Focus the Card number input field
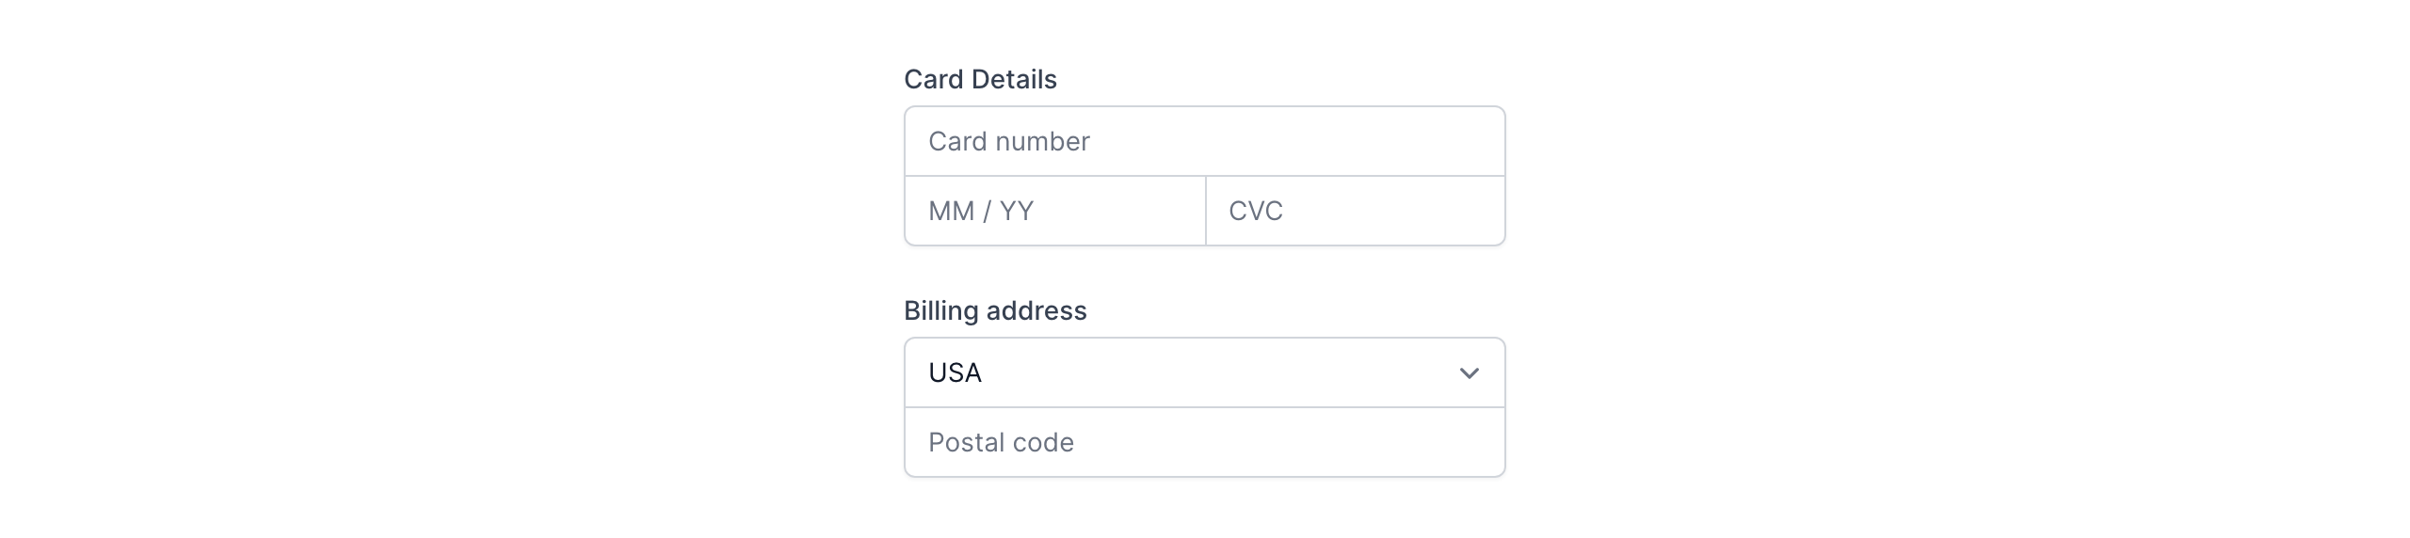 coord(1203,141)
